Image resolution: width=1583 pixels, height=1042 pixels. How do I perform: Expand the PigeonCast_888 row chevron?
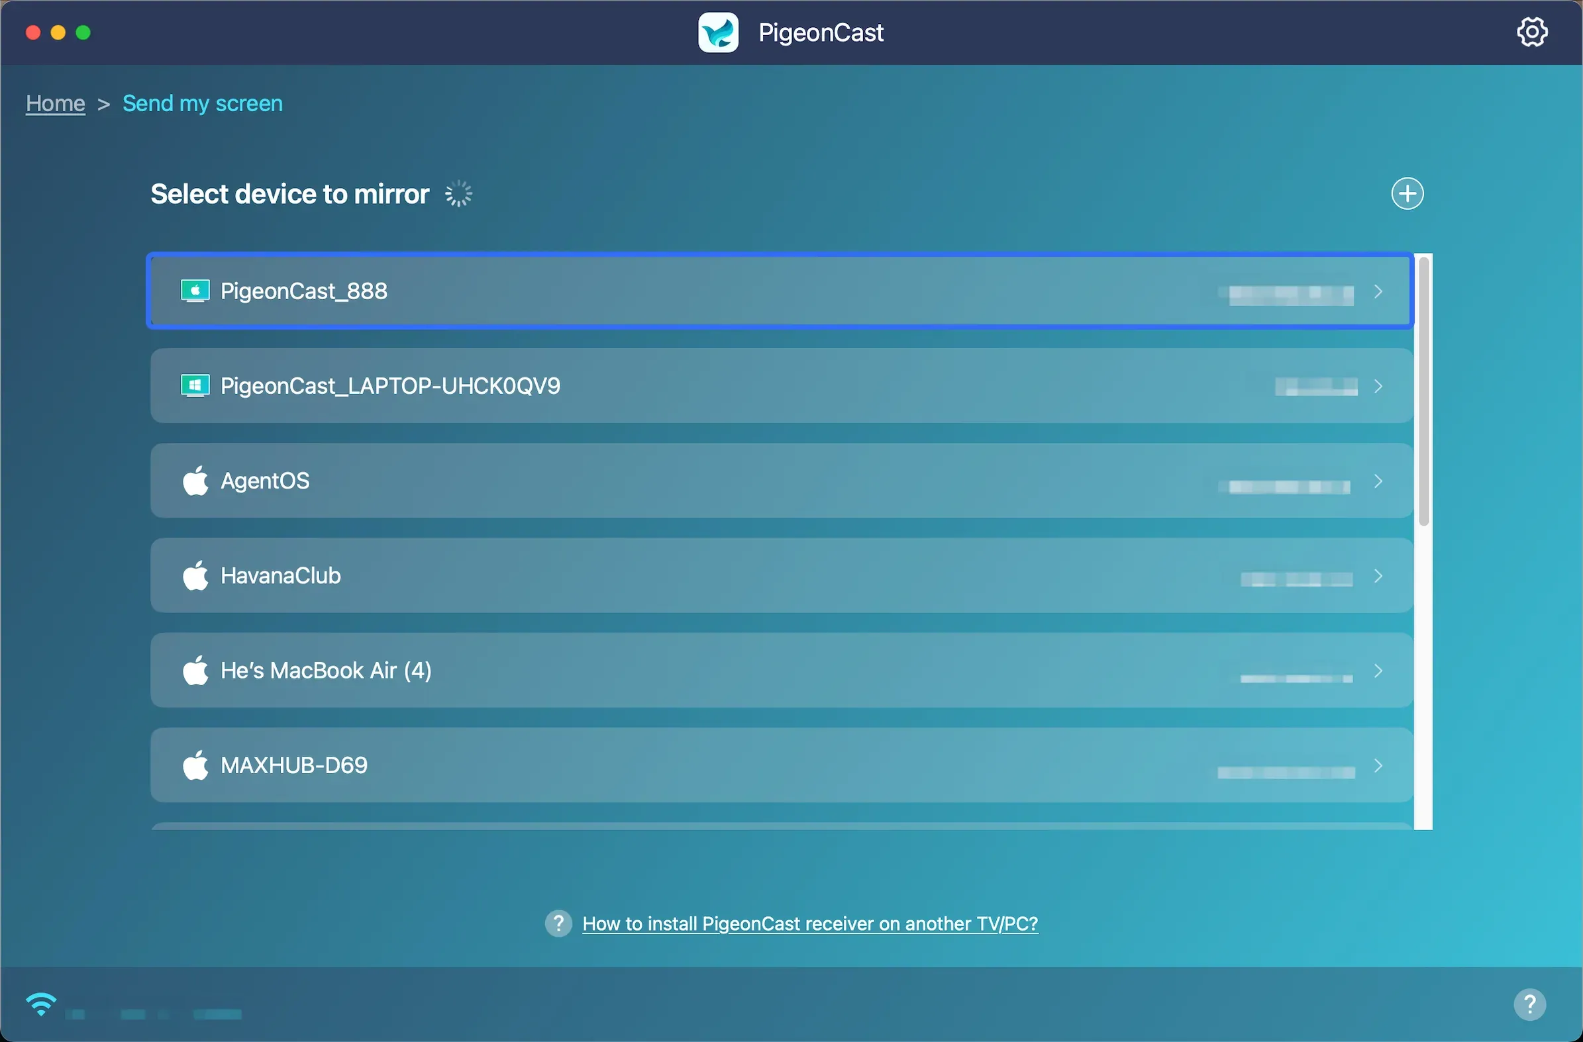1378,291
